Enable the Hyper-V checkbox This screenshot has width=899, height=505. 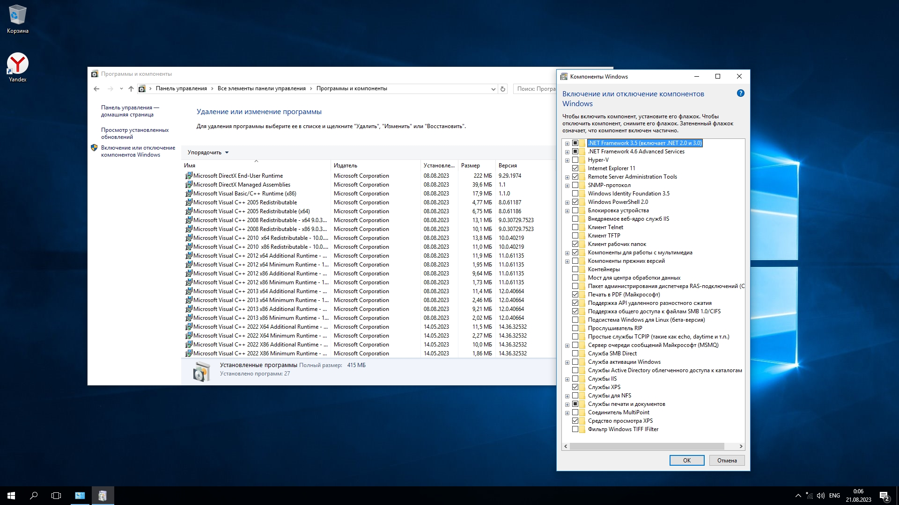[575, 160]
